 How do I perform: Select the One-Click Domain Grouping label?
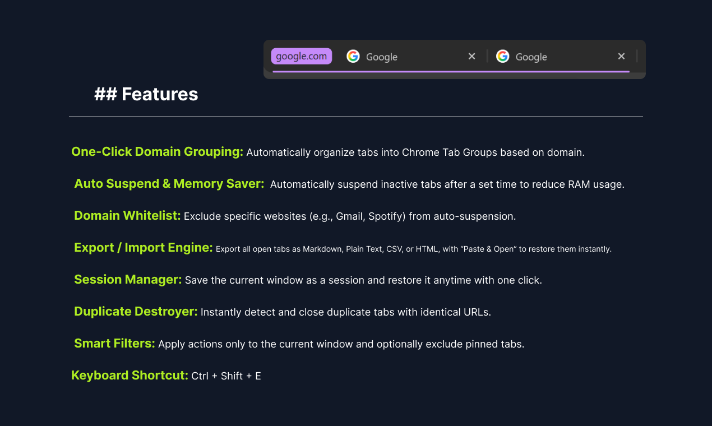coord(158,152)
